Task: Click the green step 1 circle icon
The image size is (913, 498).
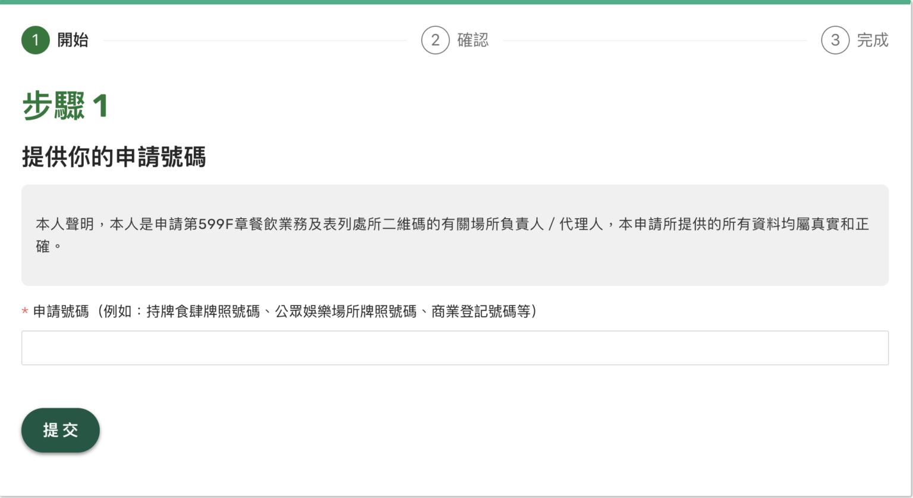Action: (x=35, y=40)
